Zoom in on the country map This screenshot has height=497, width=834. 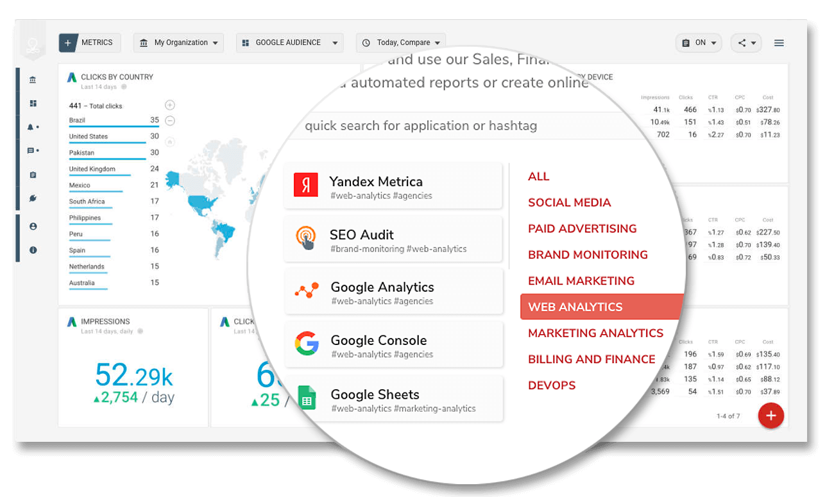coord(170,105)
